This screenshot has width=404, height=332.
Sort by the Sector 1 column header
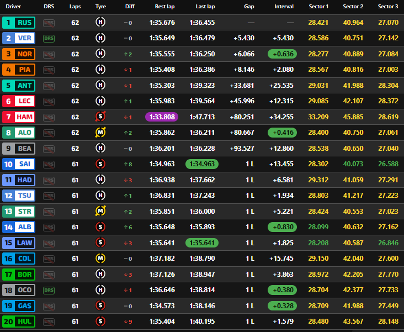318,7
